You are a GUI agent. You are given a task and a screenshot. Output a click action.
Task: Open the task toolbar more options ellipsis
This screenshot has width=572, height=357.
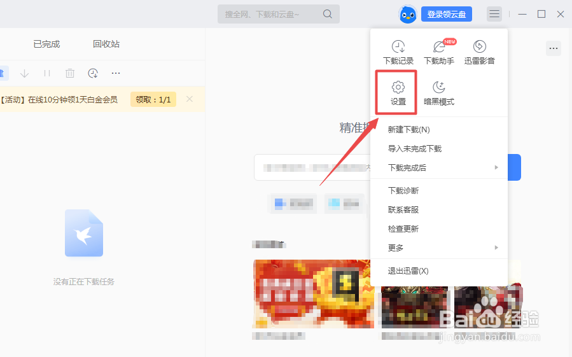click(x=116, y=73)
